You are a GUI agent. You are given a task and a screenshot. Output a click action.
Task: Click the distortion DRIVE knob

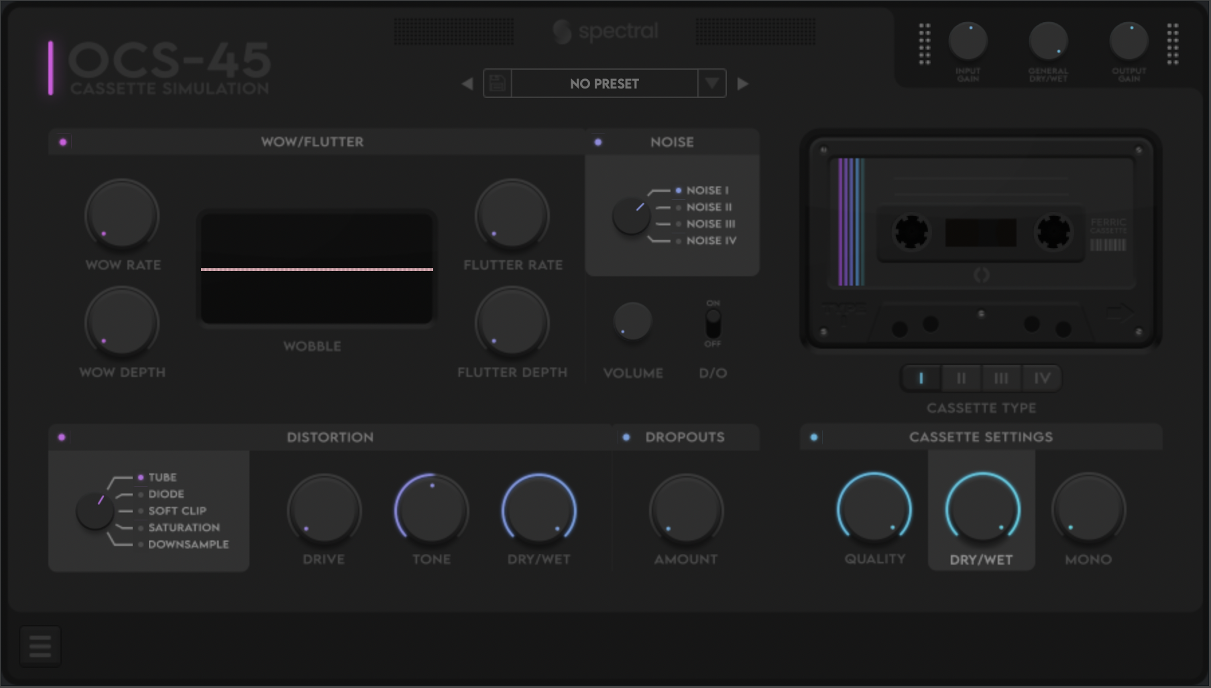pos(325,511)
